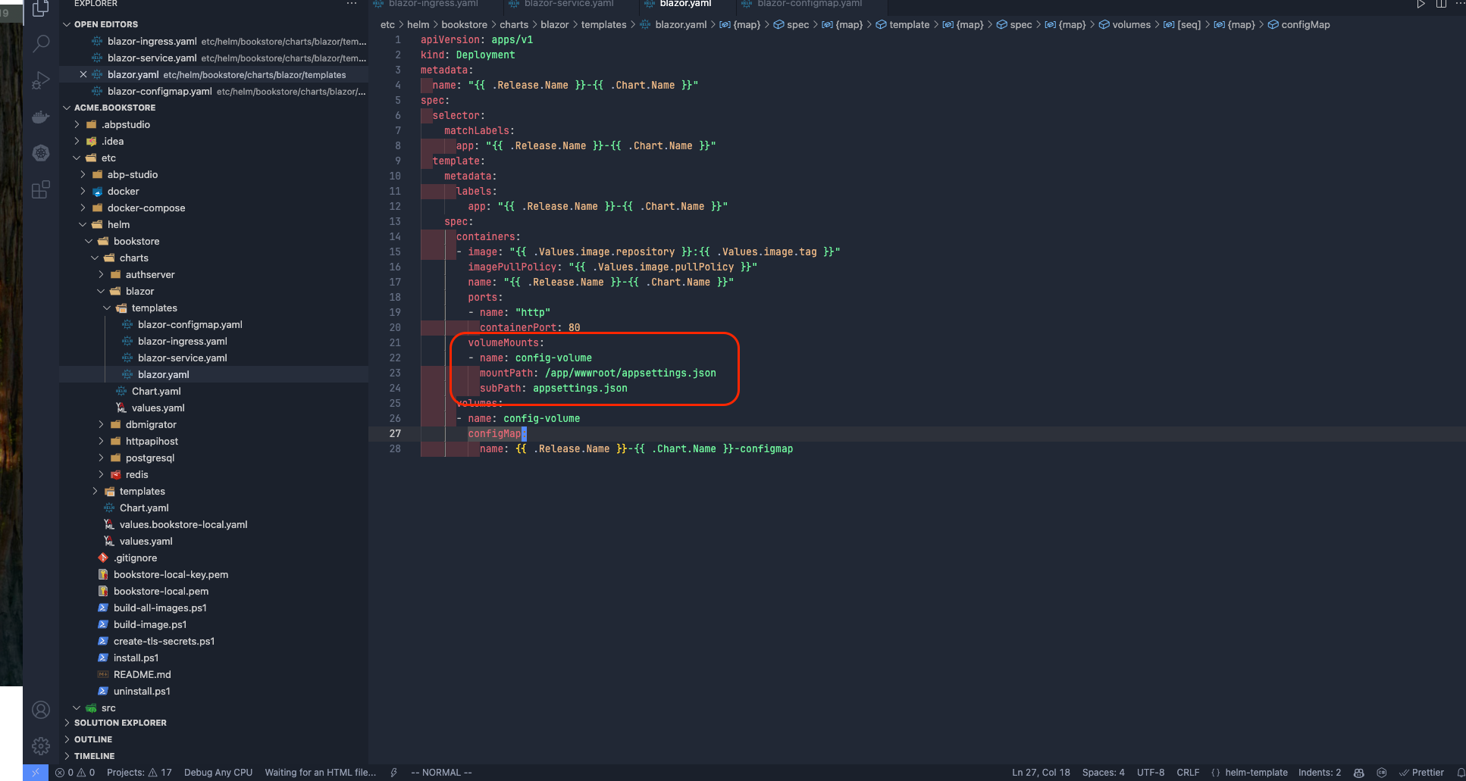Click the Copilot status icon

(x=1358, y=773)
